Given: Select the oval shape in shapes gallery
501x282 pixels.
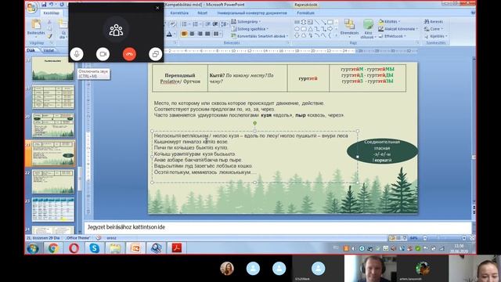Looking at the screenshot, I should click(297, 29).
